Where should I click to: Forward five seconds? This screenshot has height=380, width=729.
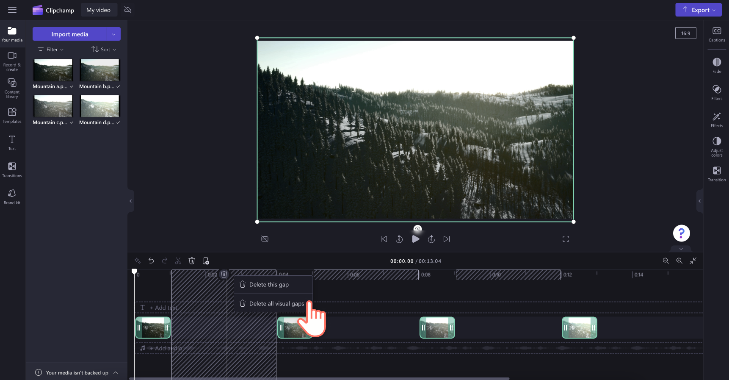[431, 239]
